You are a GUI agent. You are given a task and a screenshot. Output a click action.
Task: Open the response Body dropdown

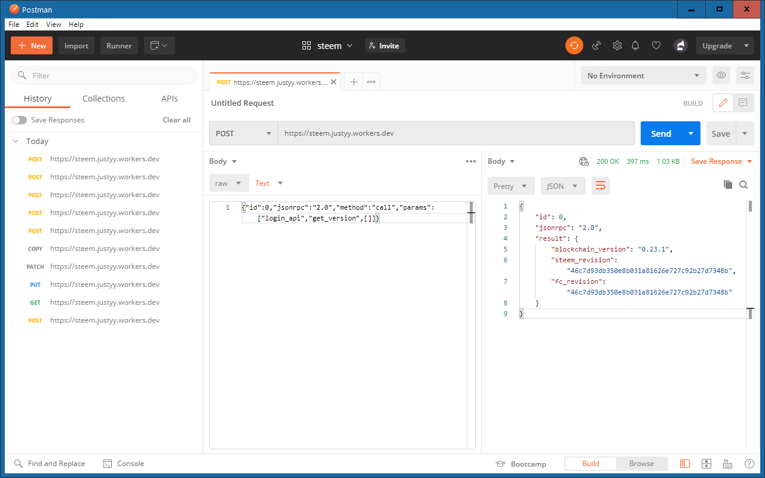(501, 161)
